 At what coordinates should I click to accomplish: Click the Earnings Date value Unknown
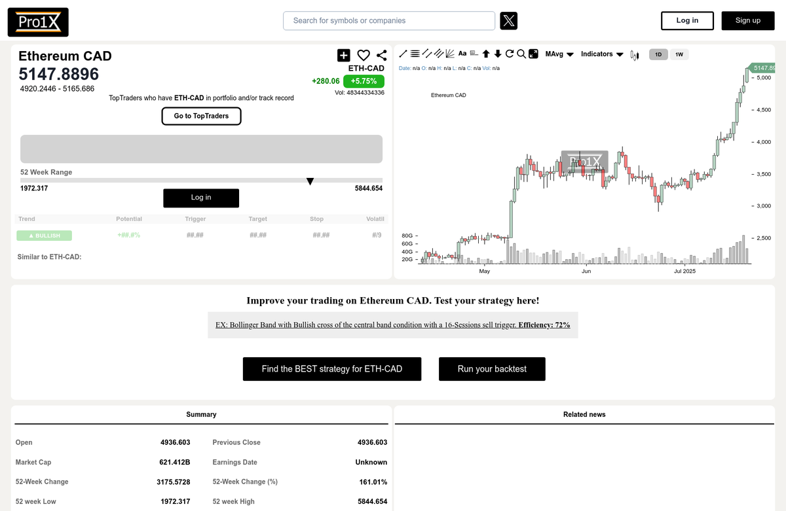tap(371, 463)
